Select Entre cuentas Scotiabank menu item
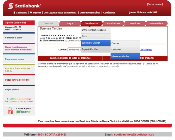The height and width of the screenshot is (140, 175). click(96, 30)
